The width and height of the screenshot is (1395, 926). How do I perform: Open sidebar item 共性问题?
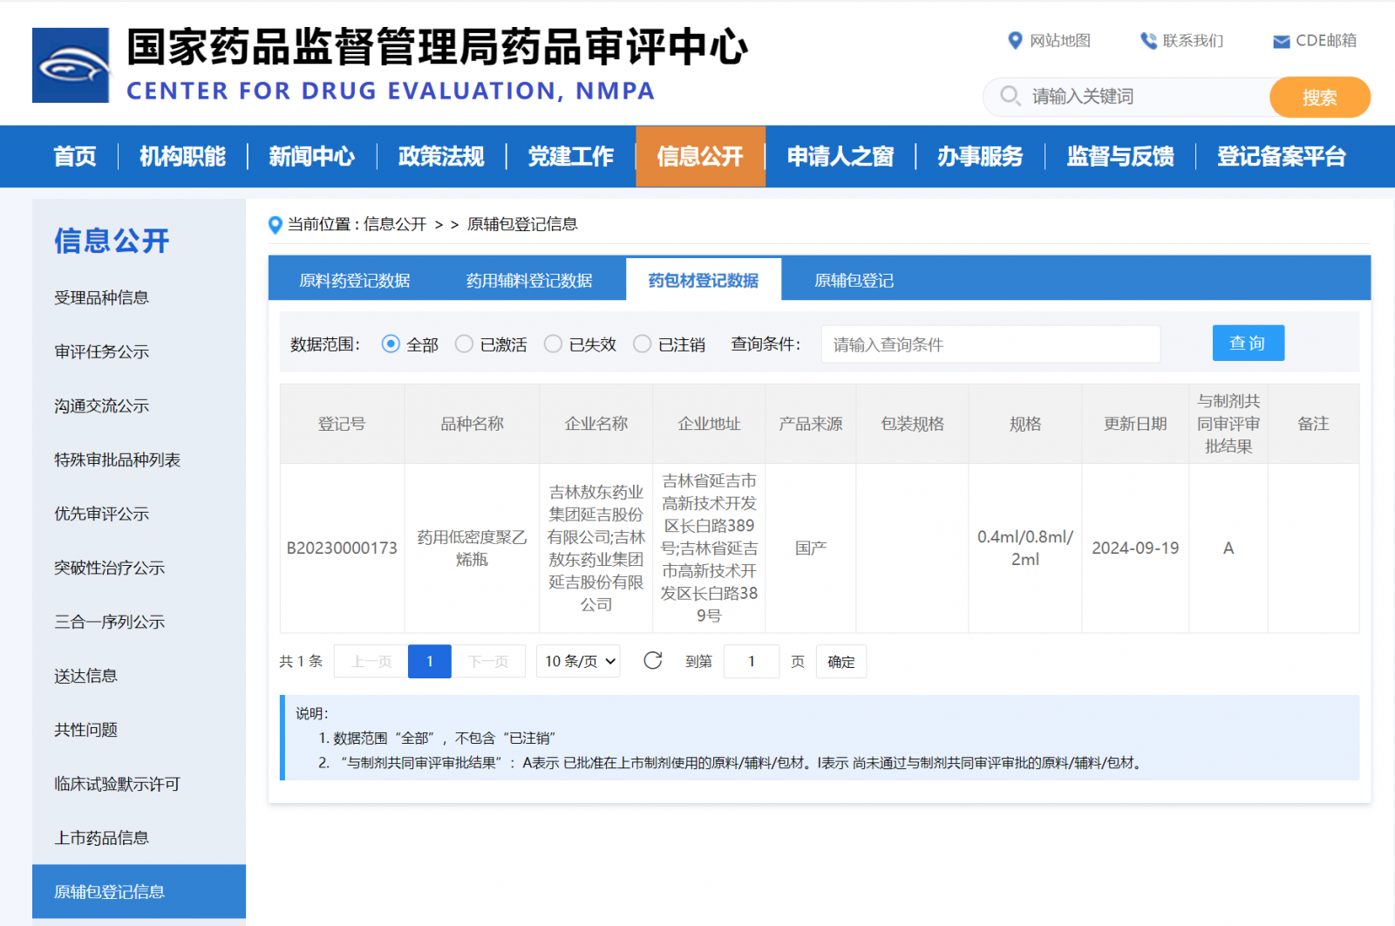[x=86, y=730]
